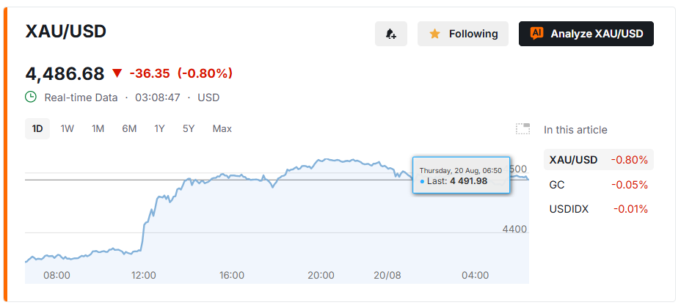This screenshot has height=308, width=681.
Task: Click the XAU/USD heading title
Action: coord(66,32)
